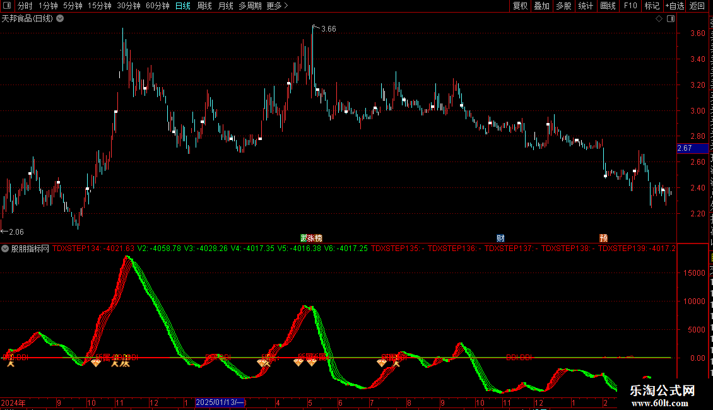Add stock with the +自选 button
This screenshot has width=713, height=410.
click(x=675, y=6)
